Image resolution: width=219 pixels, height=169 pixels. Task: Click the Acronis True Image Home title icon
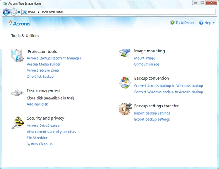(5, 4)
